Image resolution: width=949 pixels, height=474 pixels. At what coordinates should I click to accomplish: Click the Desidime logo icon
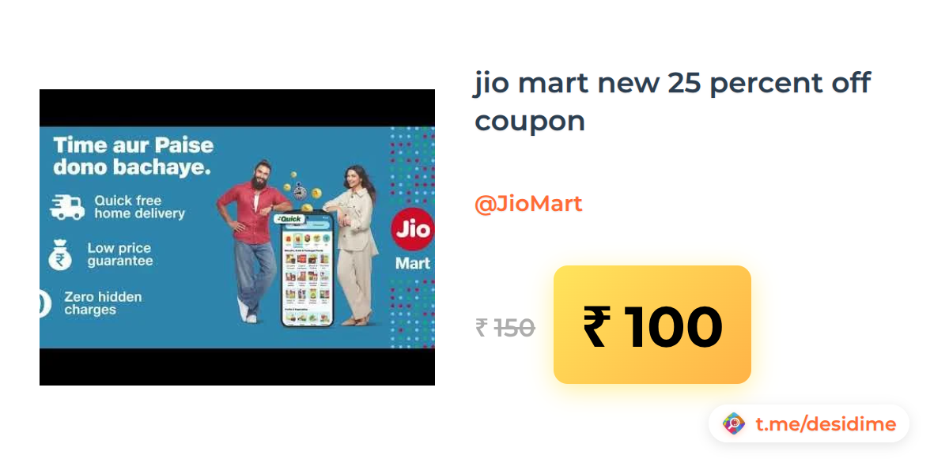734,424
